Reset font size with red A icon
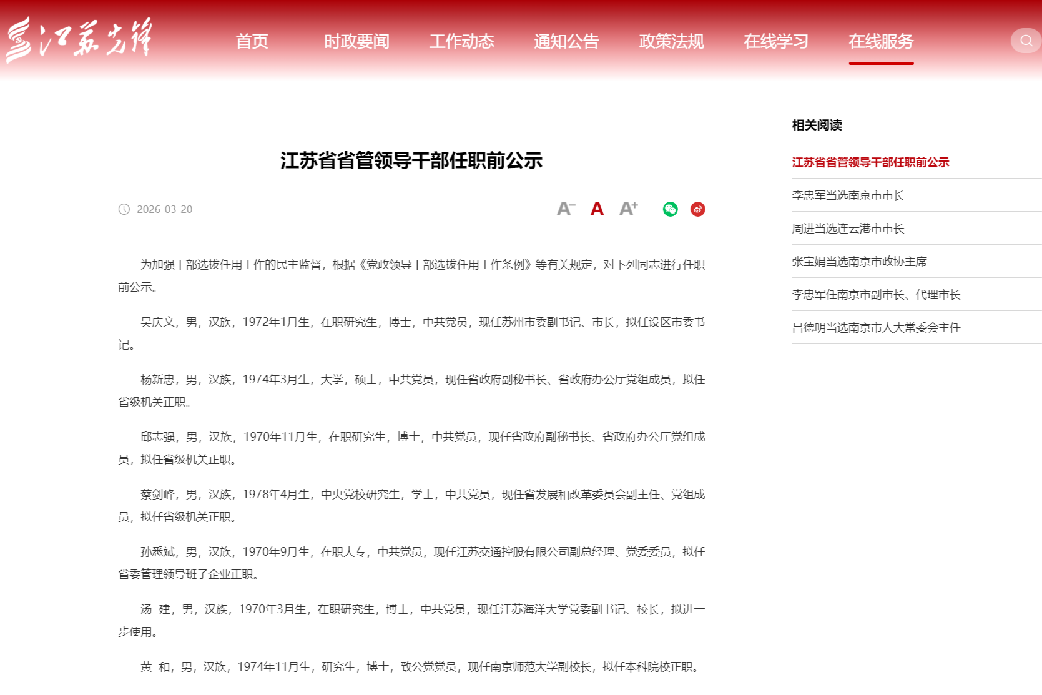Screen dimensions: 1042x695 pos(597,209)
